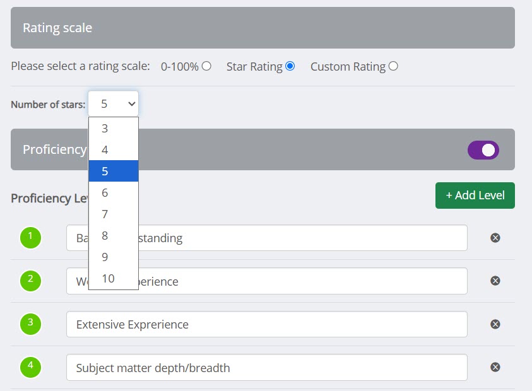The image size is (532, 391).
Task: Disable the Proficiency toggle switch
Action: [x=483, y=149]
